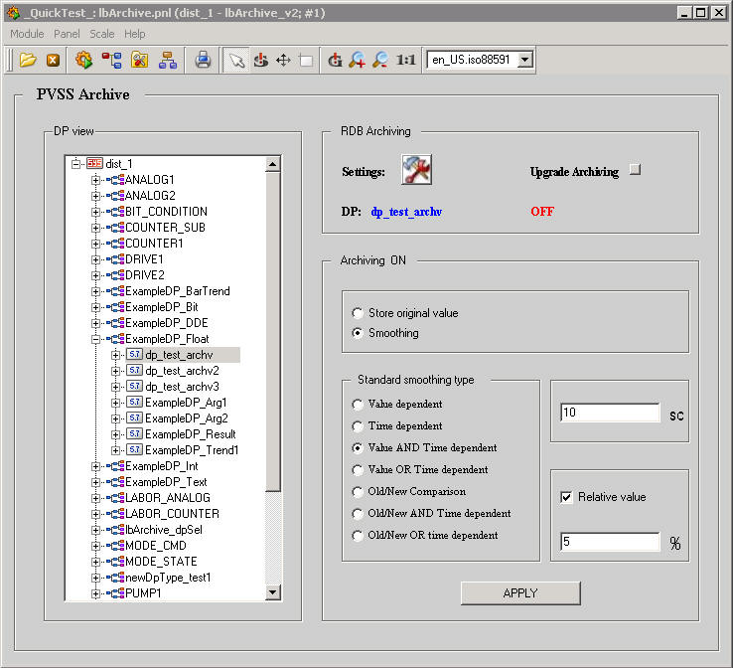Viewport: 733px width, 668px height.
Task: Open the en_US.iso88591 language dropdown
Action: (x=525, y=61)
